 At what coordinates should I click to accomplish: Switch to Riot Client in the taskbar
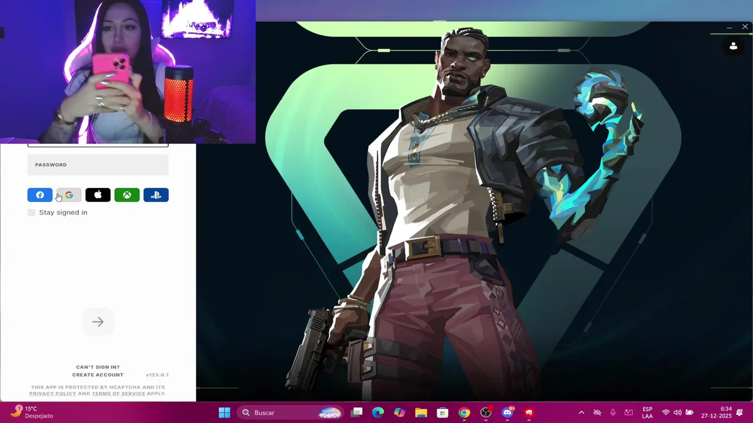point(529,412)
